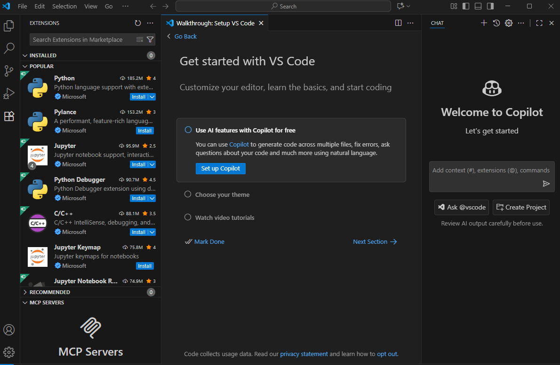The image size is (560, 365).
Task: Customize layout icon in title bar
Action: (454, 6)
